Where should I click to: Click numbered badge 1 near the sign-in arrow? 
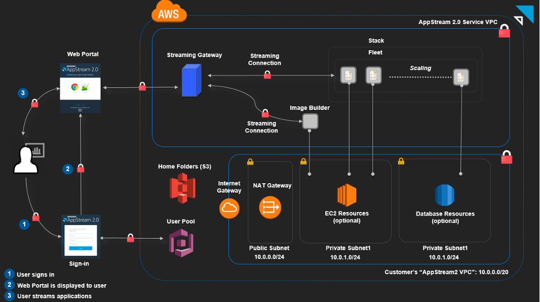24,224
